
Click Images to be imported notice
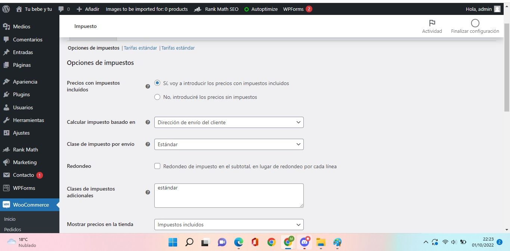146,9
